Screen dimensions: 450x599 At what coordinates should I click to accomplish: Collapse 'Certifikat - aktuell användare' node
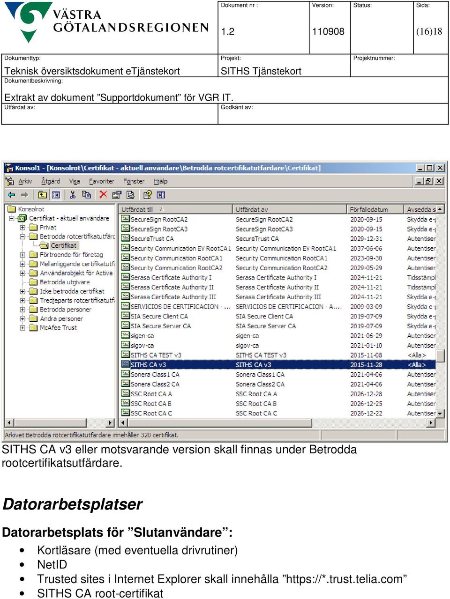tap(12, 218)
